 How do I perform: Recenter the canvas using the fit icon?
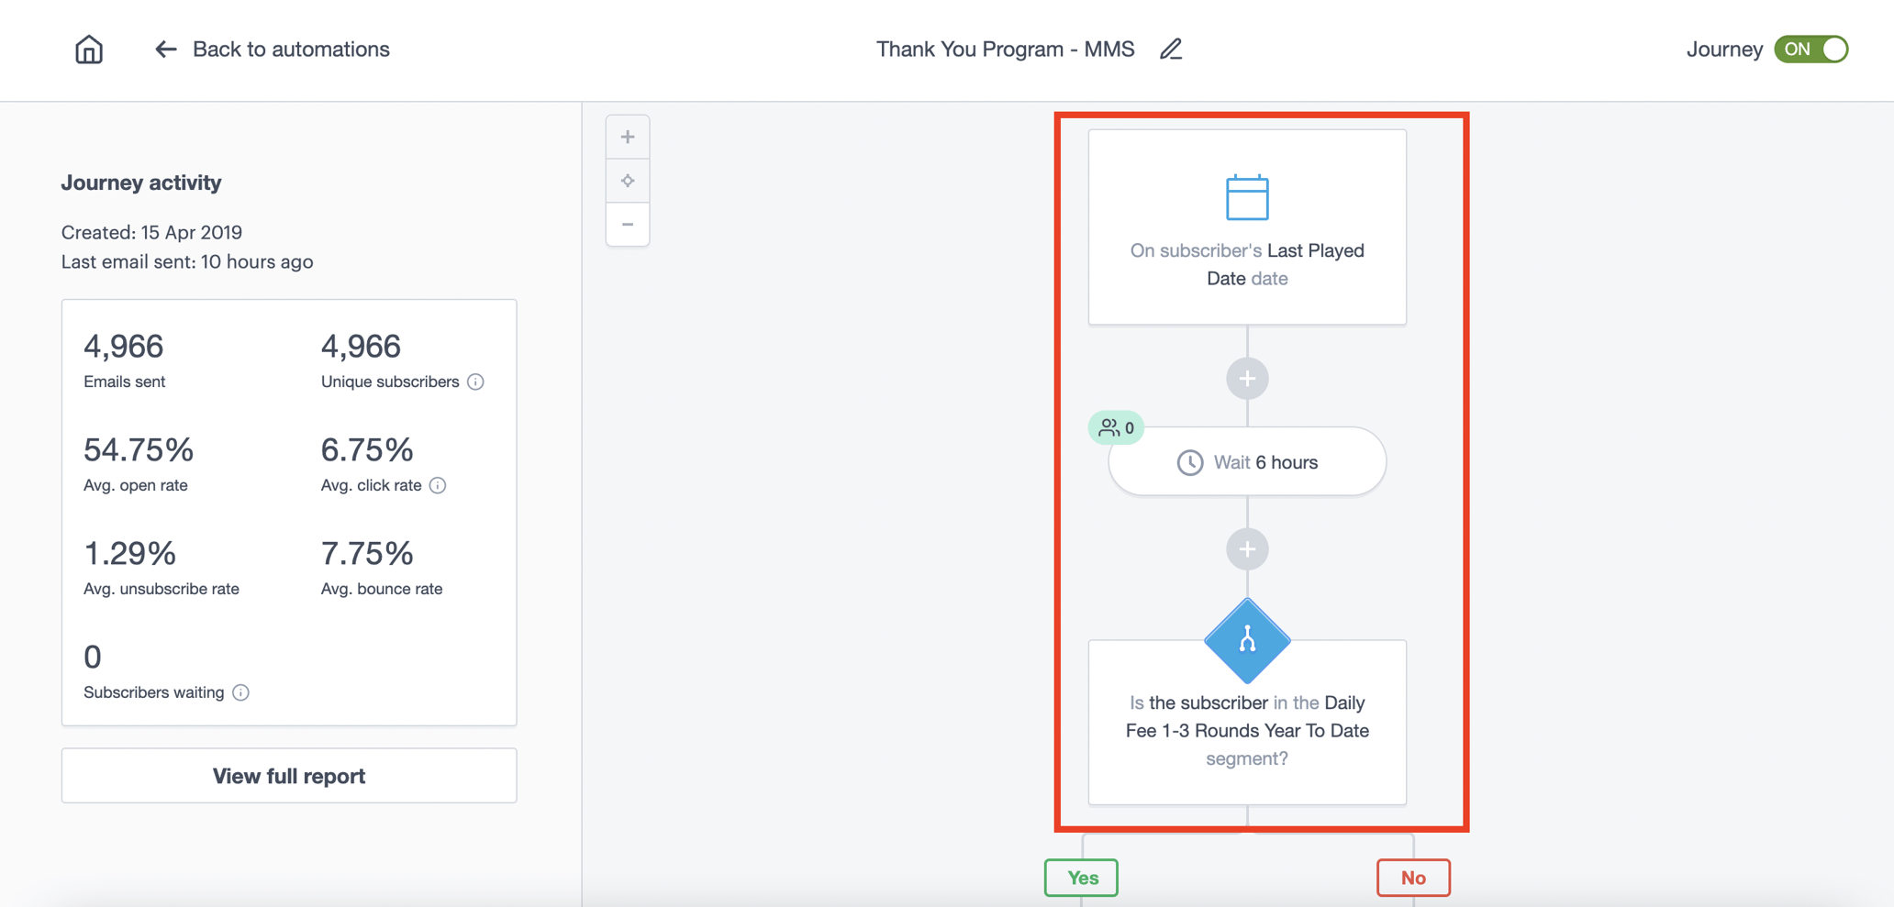628,180
